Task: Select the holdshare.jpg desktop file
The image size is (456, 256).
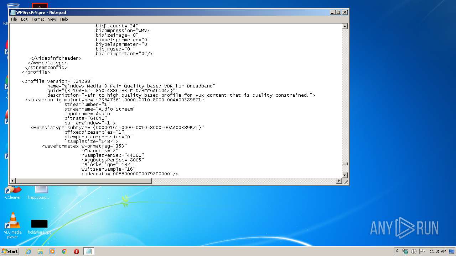Action: click(40, 227)
